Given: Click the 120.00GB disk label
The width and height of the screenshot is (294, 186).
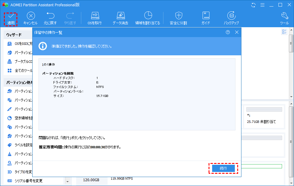Looking at the screenshot, I should click(x=91, y=180).
